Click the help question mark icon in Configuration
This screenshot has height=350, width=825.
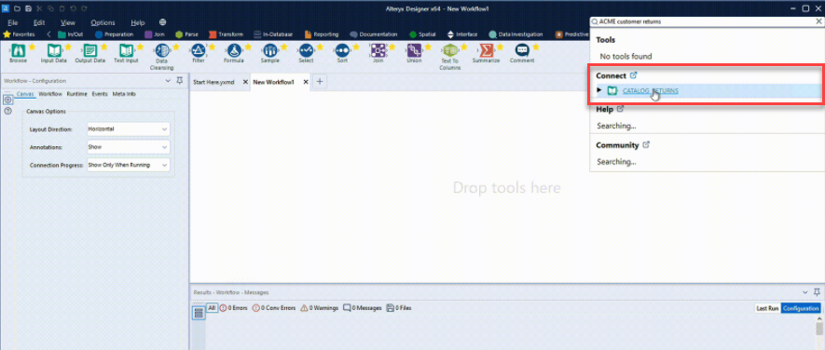coord(7,111)
